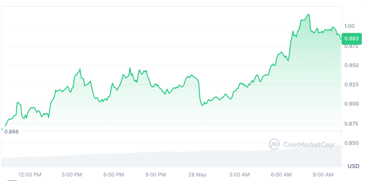Click the 0.875 price axis label
The image size is (366, 181).
351,123
